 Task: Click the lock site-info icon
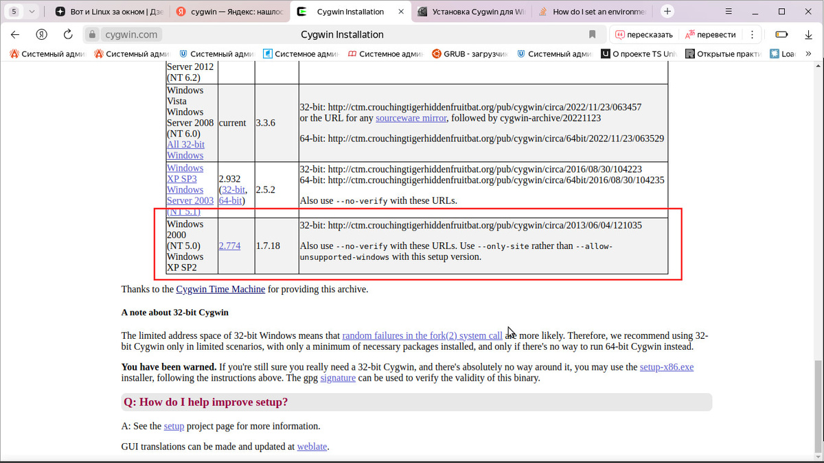93,34
